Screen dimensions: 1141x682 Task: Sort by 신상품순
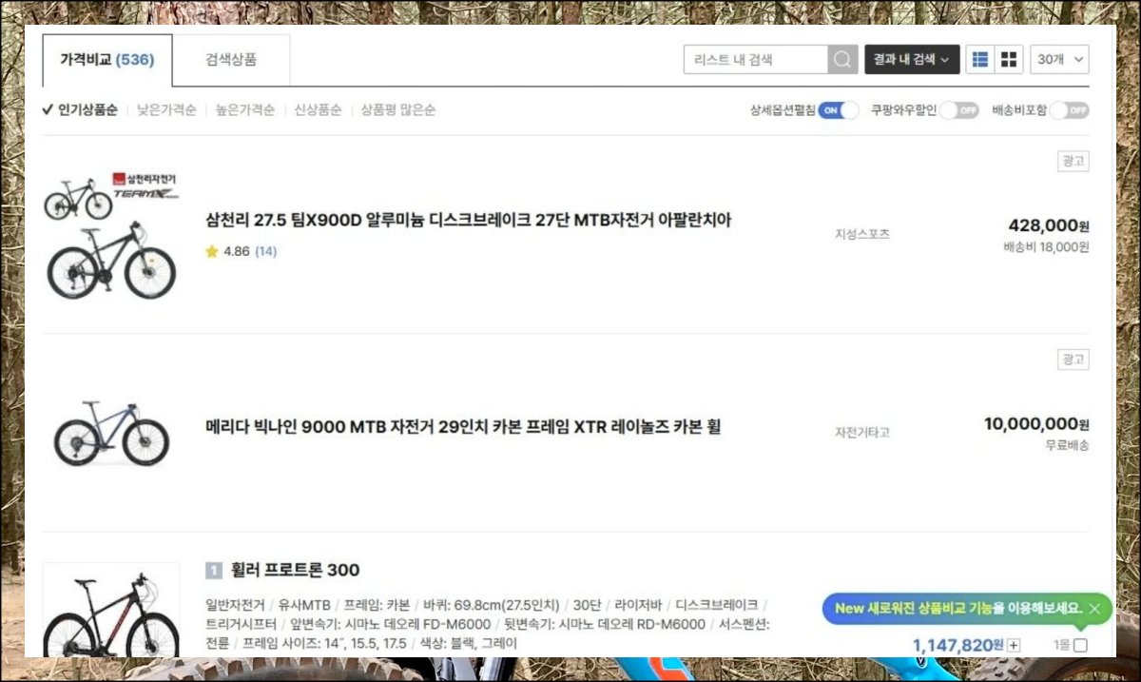coord(318,110)
